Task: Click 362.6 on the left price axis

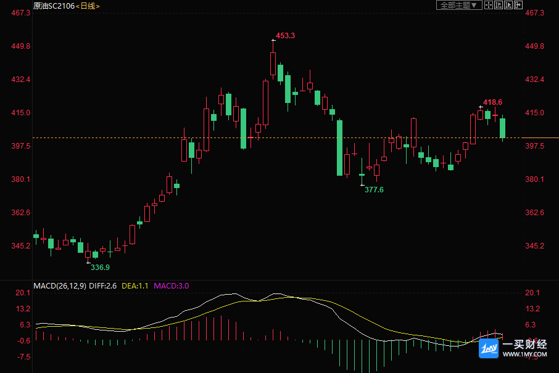Action: (x=21, y=212)
